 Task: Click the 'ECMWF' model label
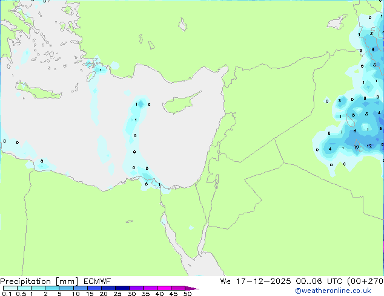98,282
